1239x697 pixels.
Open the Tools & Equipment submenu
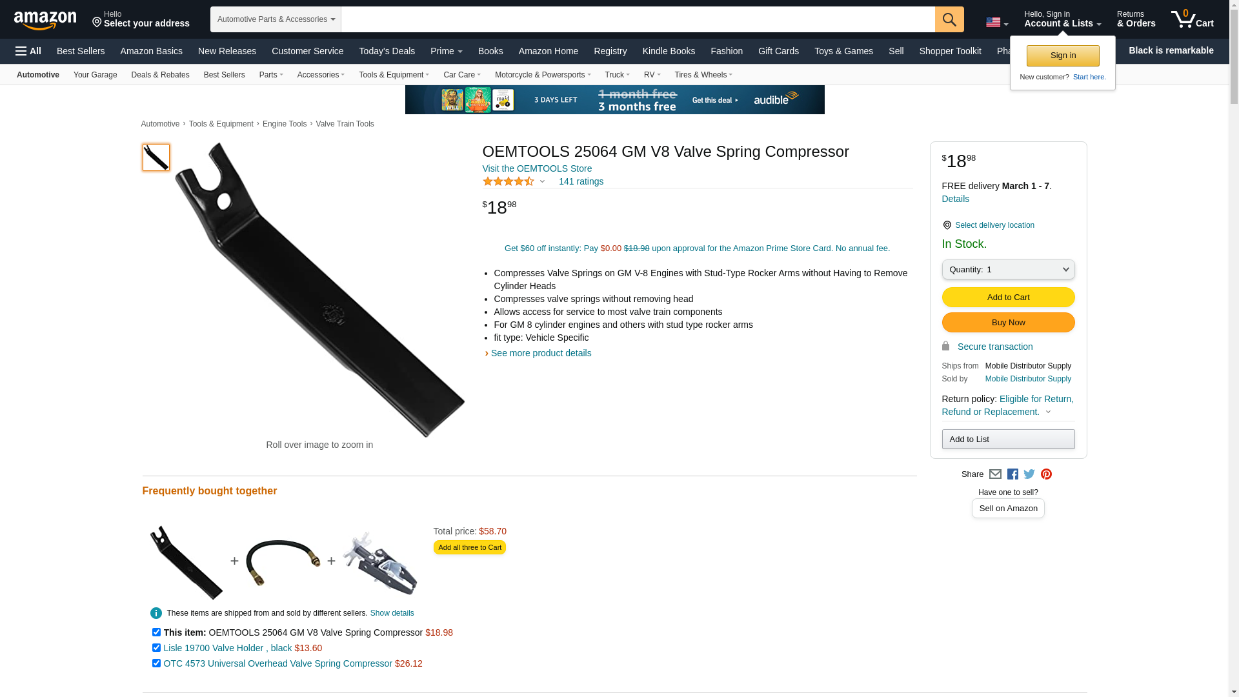point(394,75)
